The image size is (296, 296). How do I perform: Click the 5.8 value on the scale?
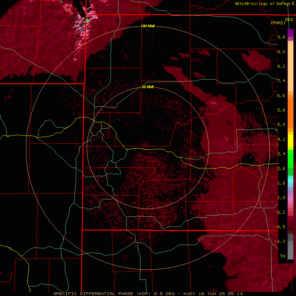[281, 110]
